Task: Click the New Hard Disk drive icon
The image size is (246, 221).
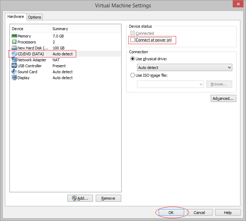Action: (14, 48)
